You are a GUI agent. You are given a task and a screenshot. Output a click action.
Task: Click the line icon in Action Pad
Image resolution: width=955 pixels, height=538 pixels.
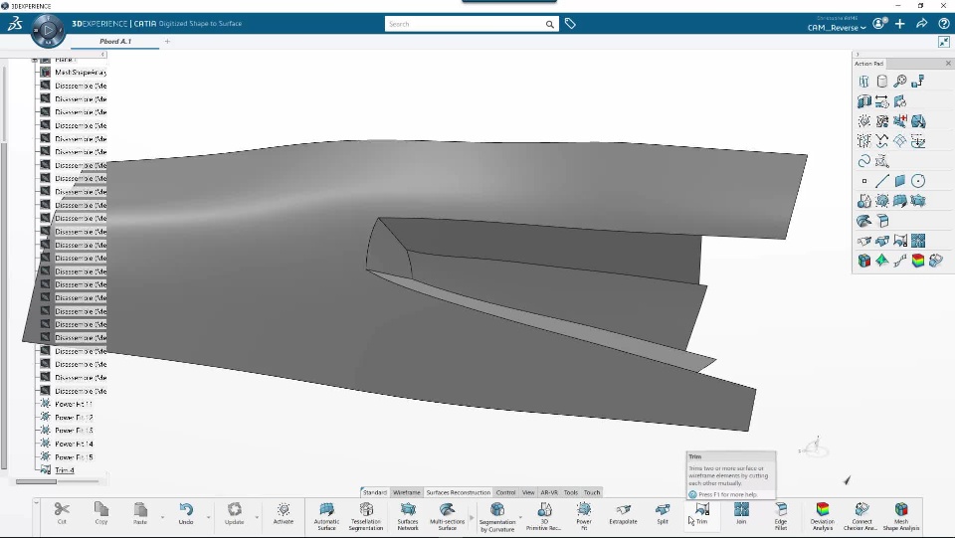tap(882, 181)
